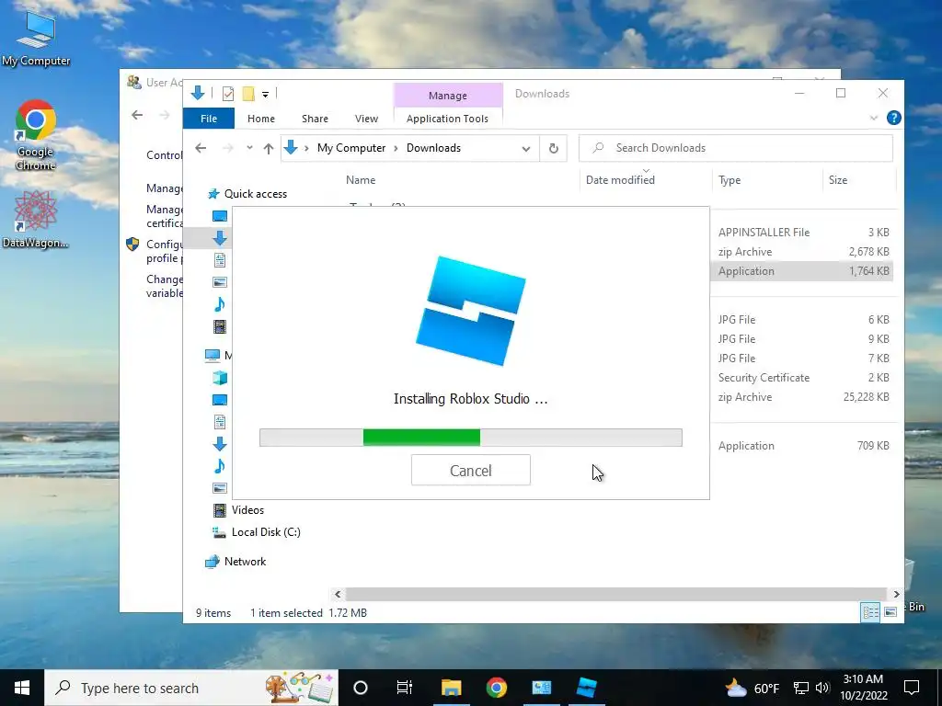The height and width of the screenshot is (706, 942).
Task: Focus the Search Downloads field
Action: (735, 148)
